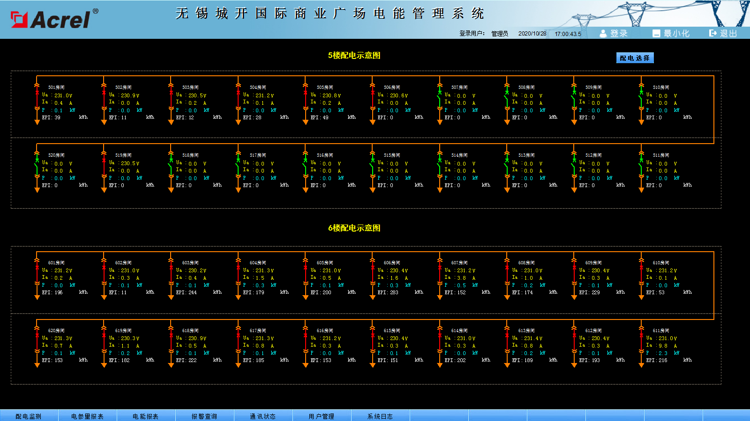
Task: Click the green open breaker for room 507
Action: point(440,99)
